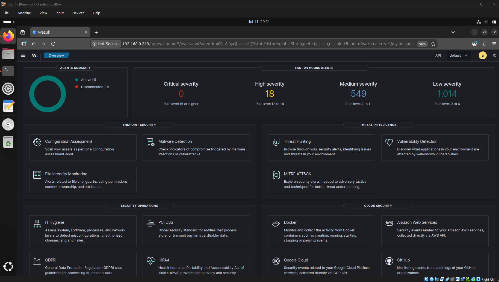This screenshot has width=499, height=282.
Task: Bookmark this page with the star
Action: tap(433, 44)
